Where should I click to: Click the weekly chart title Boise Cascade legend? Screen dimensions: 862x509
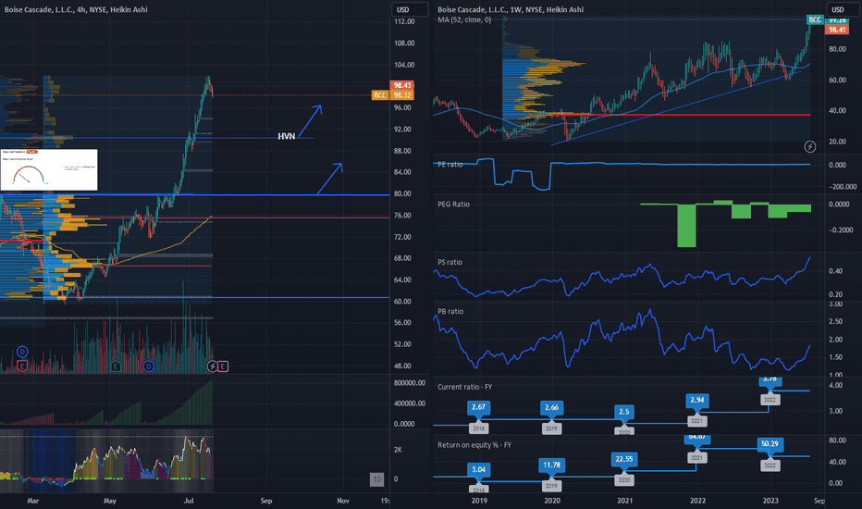(x=511, y=9)
